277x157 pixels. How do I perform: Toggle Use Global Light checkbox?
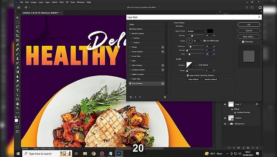205,41
